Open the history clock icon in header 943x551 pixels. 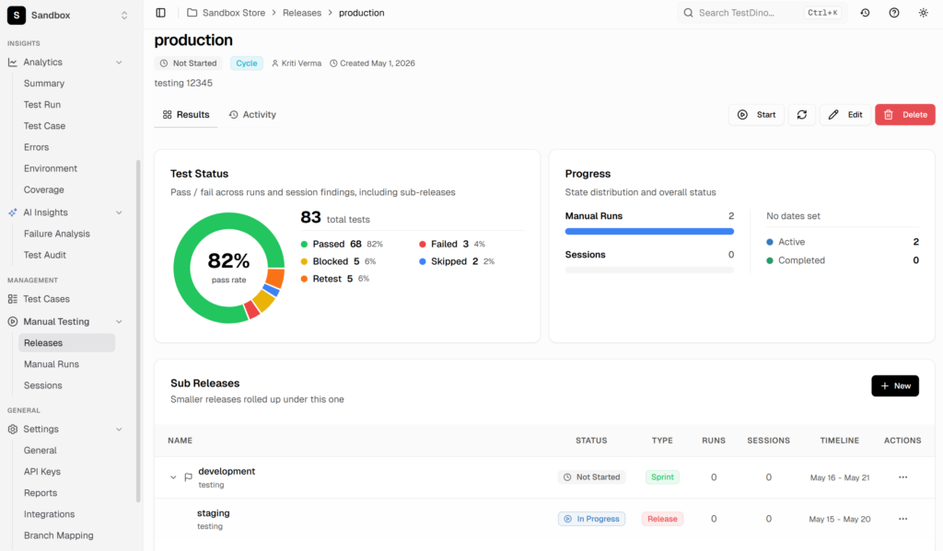tap(865, 13)
